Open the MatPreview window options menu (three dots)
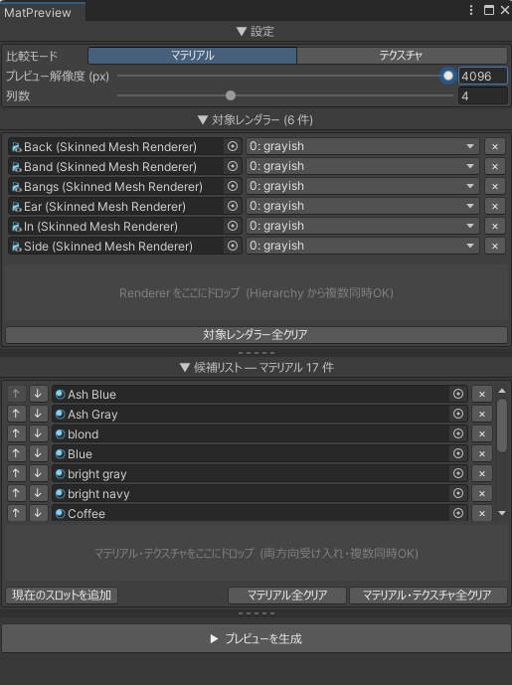This screenshot has height=685, width=512. point(471,10)
